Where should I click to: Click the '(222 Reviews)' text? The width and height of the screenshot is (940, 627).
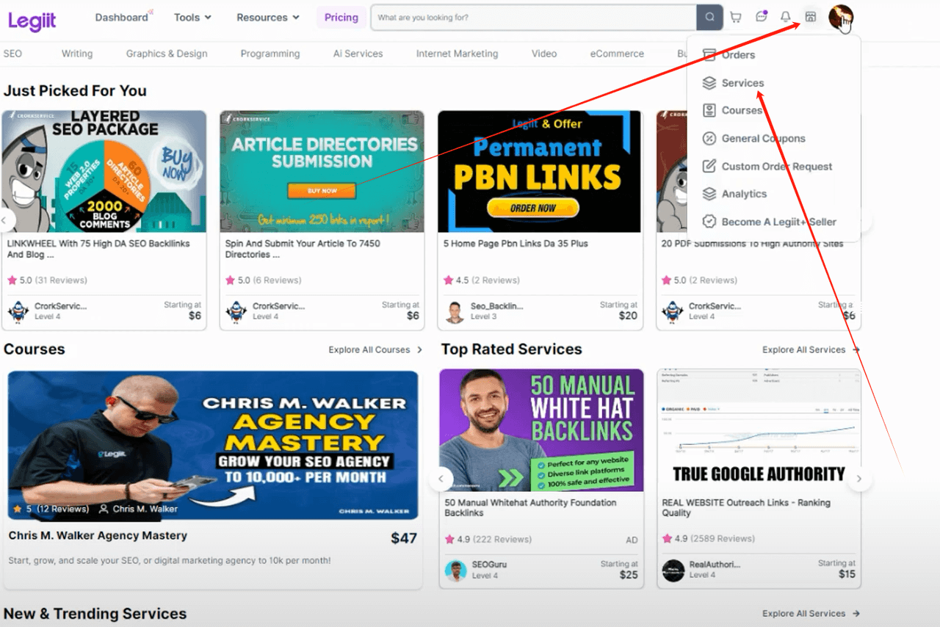coord(502,539)
